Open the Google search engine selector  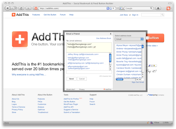coord(122,8)
